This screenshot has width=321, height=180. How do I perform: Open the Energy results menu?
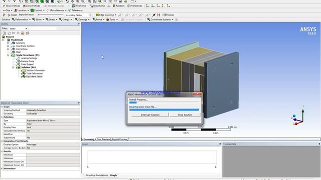click(65, 19)
